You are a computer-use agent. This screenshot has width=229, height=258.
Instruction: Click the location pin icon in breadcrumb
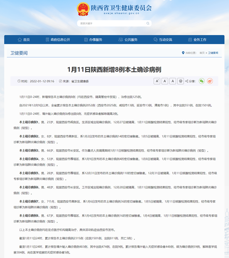[x=183, y=53]
